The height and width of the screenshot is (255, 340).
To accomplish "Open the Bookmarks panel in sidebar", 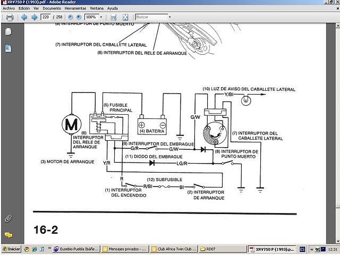I will pos(8,48).
